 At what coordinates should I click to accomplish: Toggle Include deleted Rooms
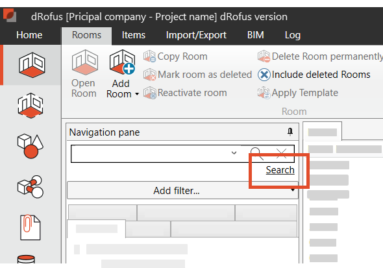point(314,75)
